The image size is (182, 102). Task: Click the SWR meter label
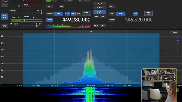tap(26, 5)
